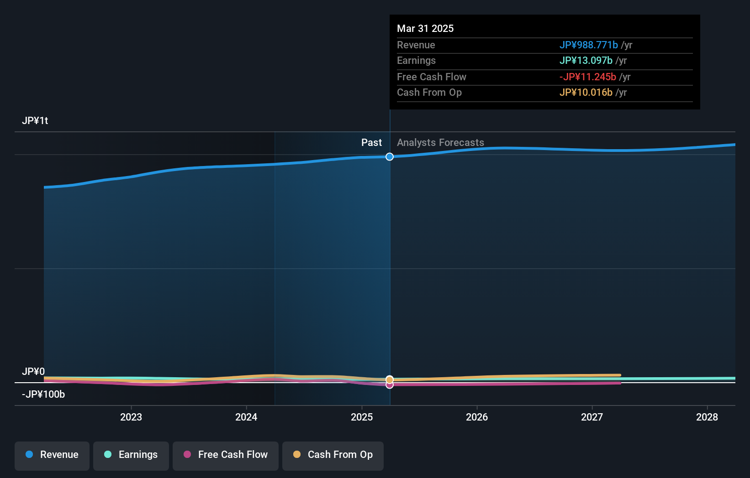Click the JP¥13.097b earnings value

586,60
